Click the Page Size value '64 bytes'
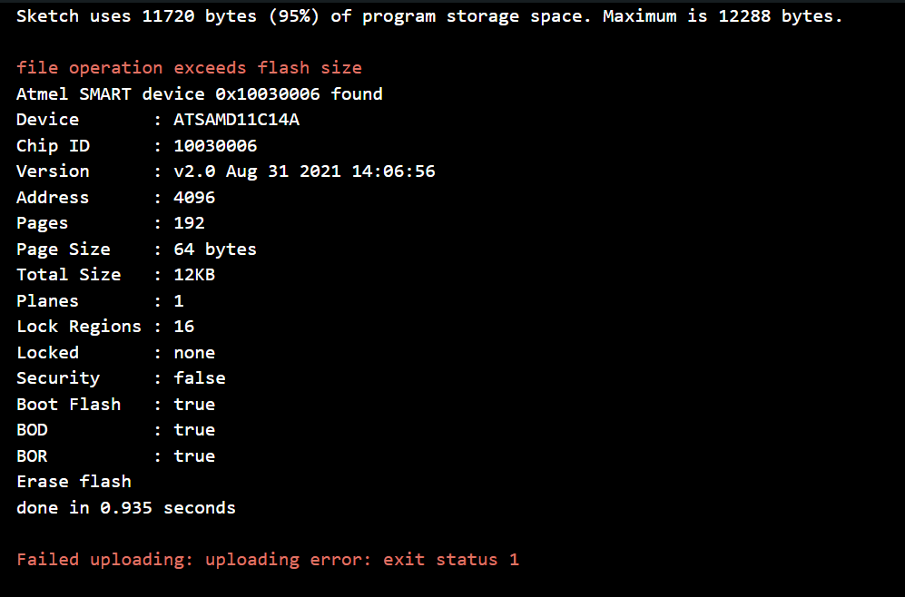The image size is (905, 597). tap(215, 249)
